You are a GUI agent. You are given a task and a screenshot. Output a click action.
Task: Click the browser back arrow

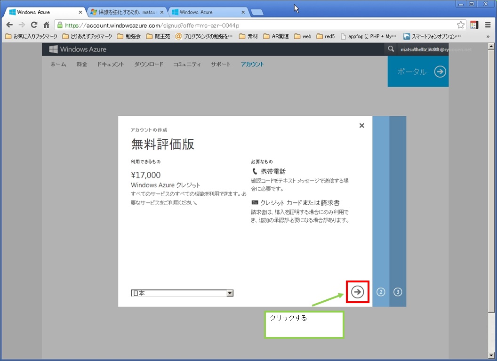(9, 25)
